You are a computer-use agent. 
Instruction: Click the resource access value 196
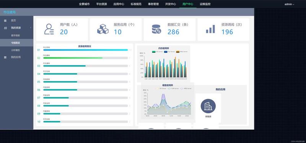pos(227,32)
